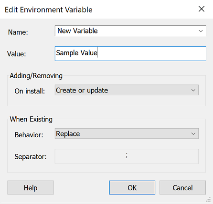Viewport: 213px width, 204px height.
Task: Confirm changes with the OK button
Action: (x=132, y=188)
